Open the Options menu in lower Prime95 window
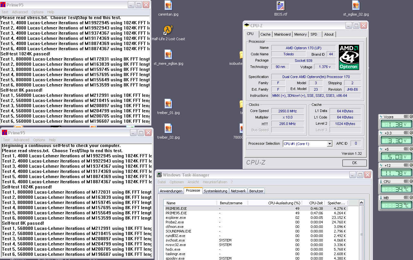 click(x=39, y=140)
